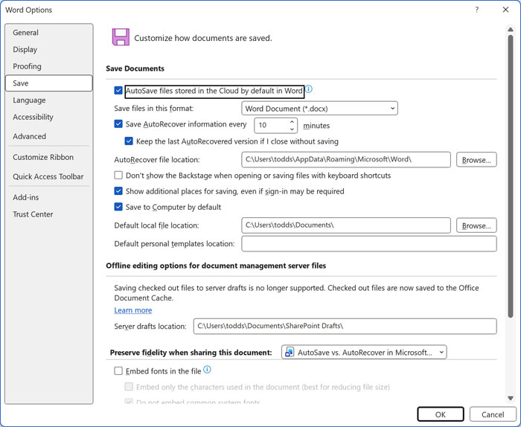Screen dimensions: 521x427
Task: Select the General category
Action: pyautogui.click(x=49, y=33)
